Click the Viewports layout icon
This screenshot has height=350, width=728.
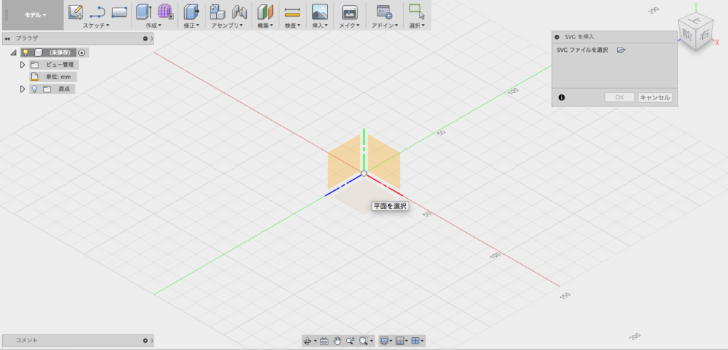[415, 341]
